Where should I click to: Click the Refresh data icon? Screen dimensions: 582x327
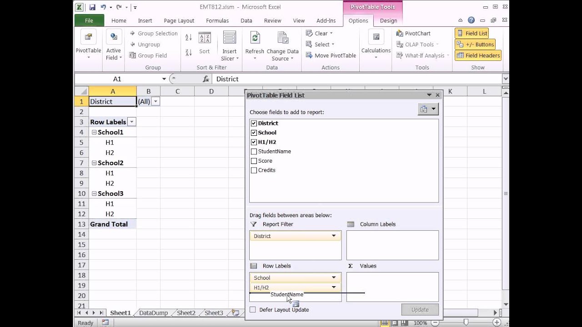[x=255, y=37]
